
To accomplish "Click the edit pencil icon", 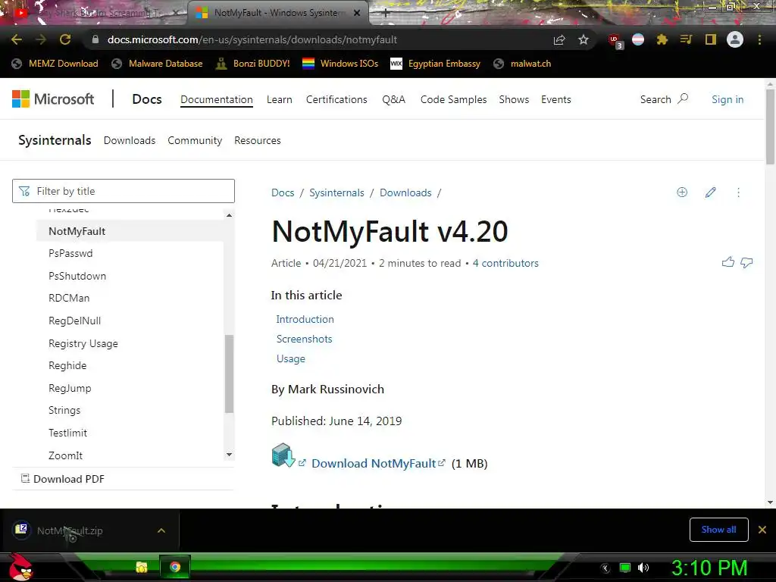I will tap(710, 192).
